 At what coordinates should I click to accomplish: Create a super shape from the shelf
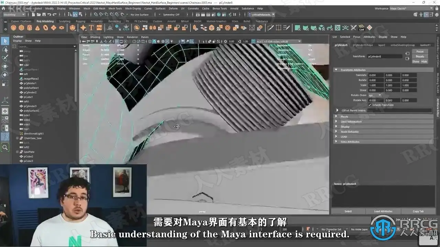[83, 28]
